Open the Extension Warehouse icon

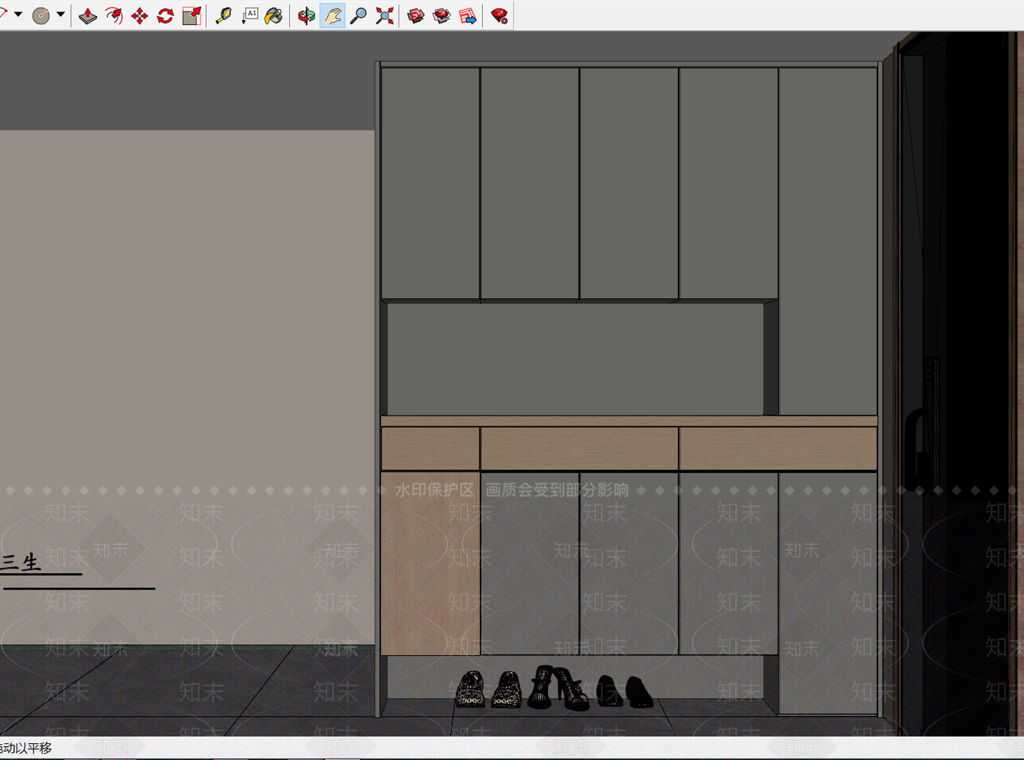click(x=442, y=16)
